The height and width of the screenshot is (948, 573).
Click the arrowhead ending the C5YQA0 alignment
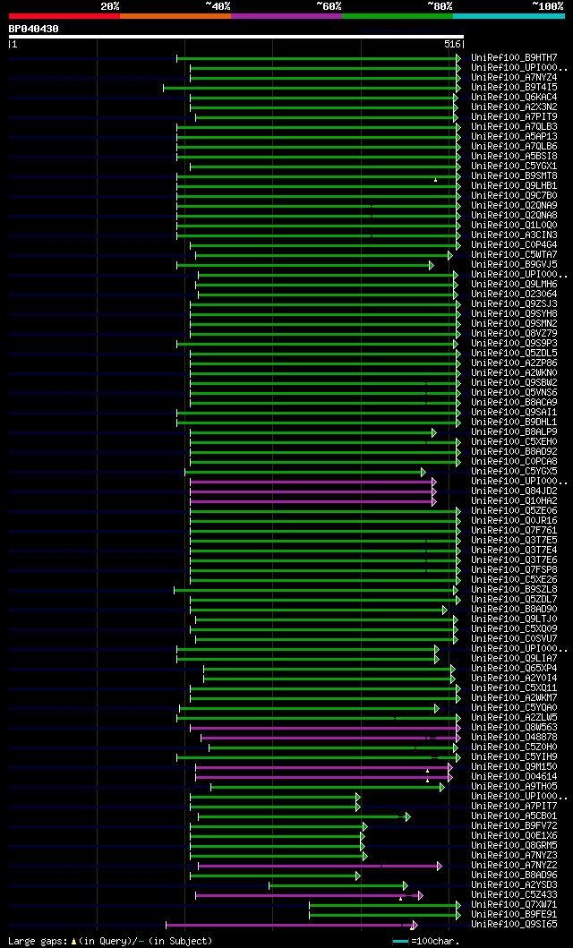(x=436, y=709)
